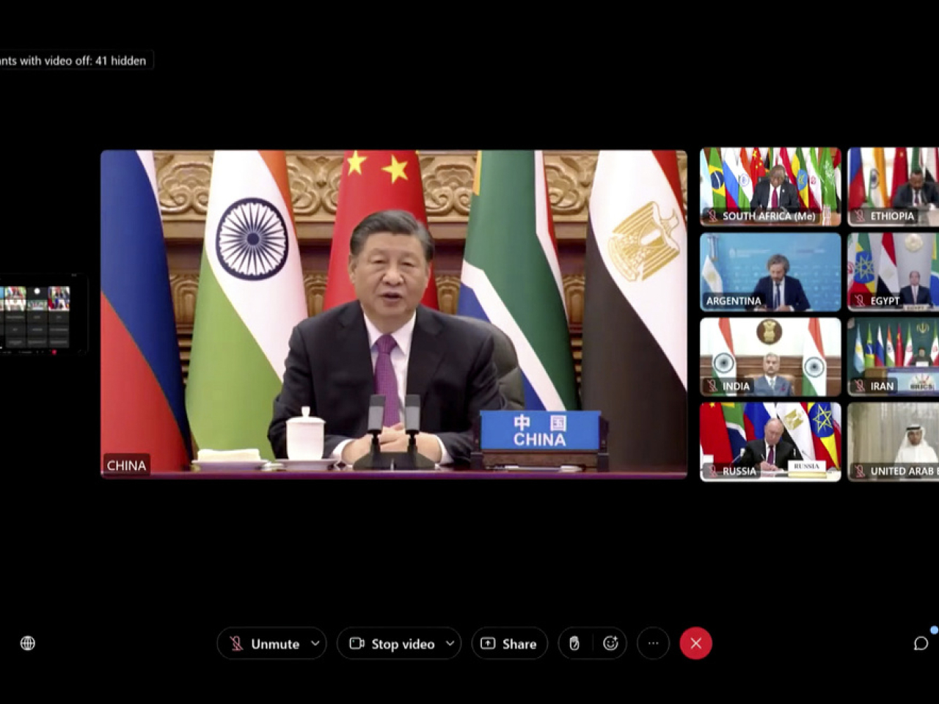Show participants with video off hidden label

tap(73, 61)
